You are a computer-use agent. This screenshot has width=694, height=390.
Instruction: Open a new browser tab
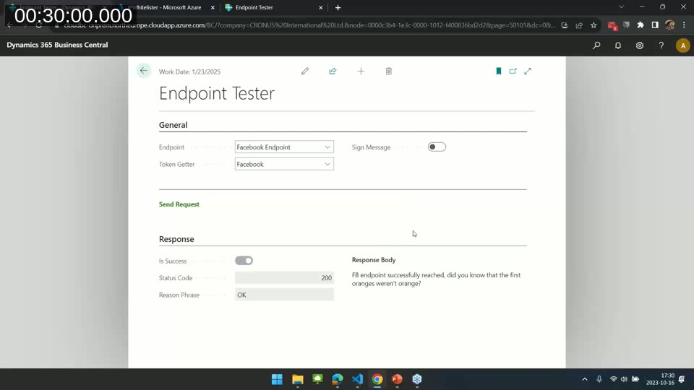338,7
